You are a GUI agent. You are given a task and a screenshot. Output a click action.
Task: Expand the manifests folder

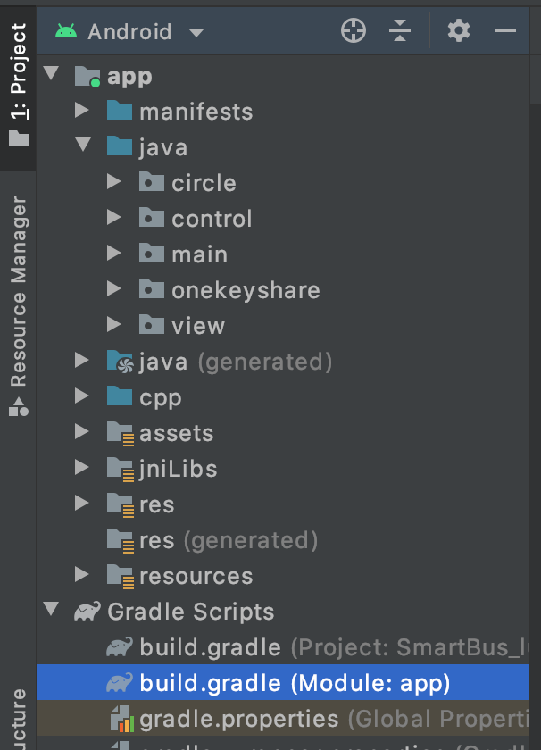click(x=82, y=112)
